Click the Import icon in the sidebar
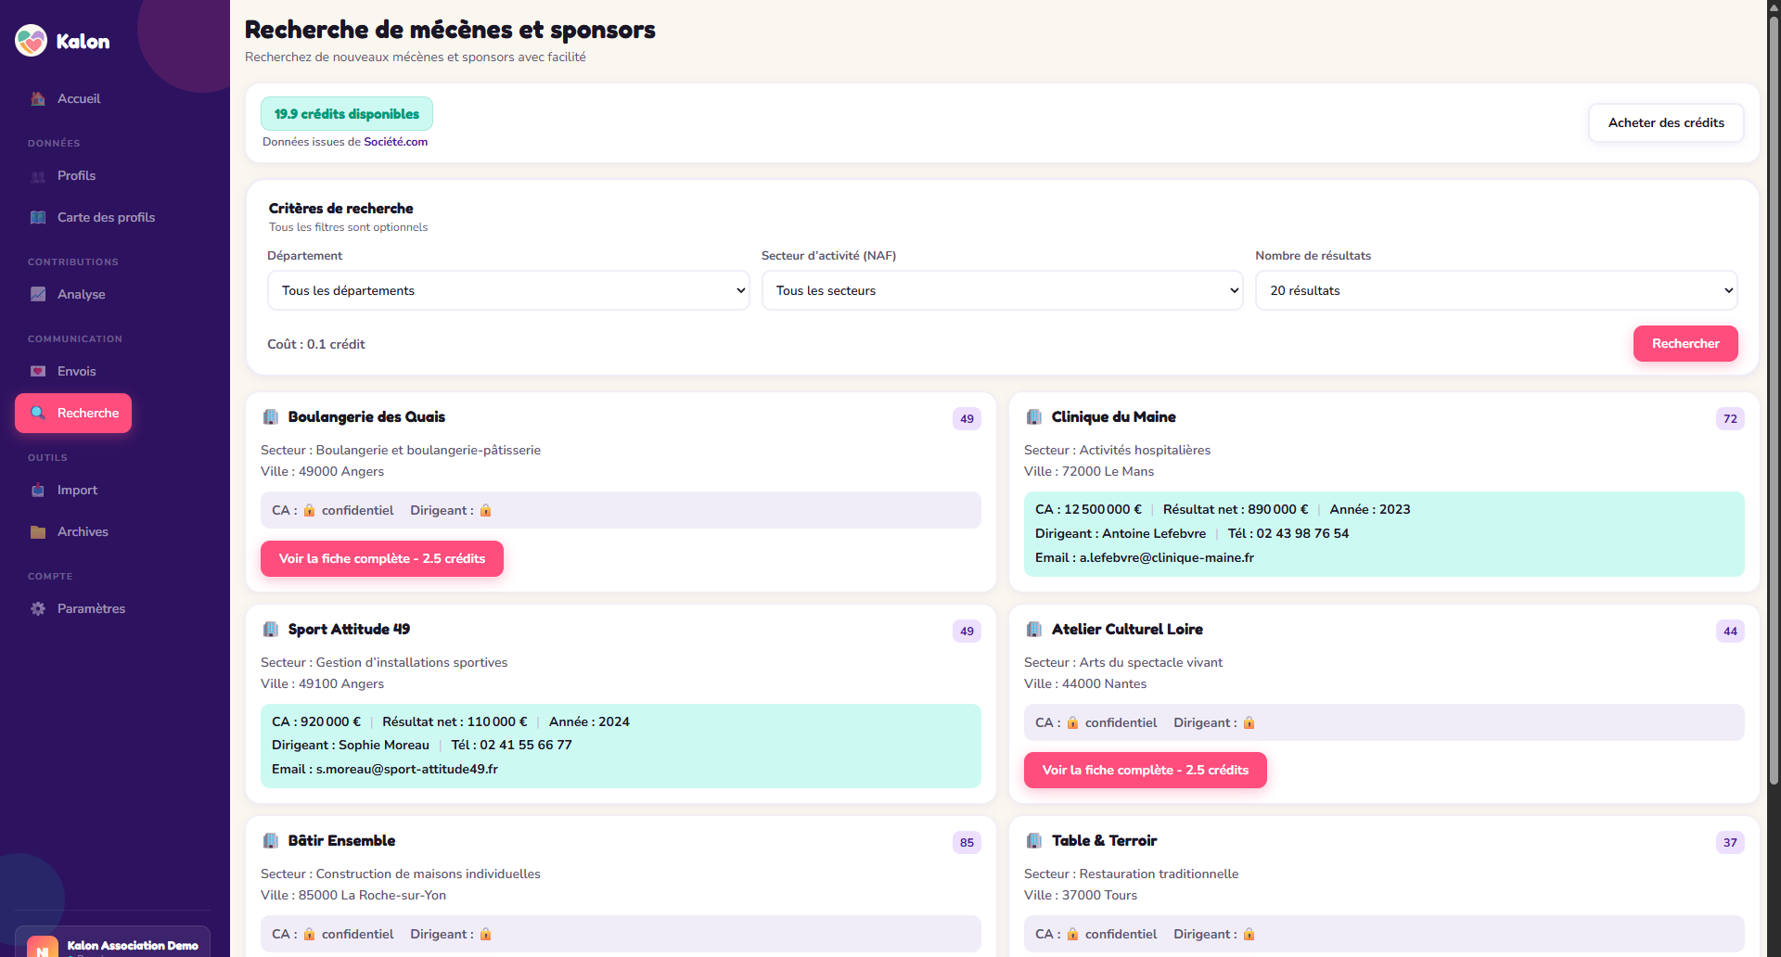1781x957 pixels. click(x=38, y=490)
